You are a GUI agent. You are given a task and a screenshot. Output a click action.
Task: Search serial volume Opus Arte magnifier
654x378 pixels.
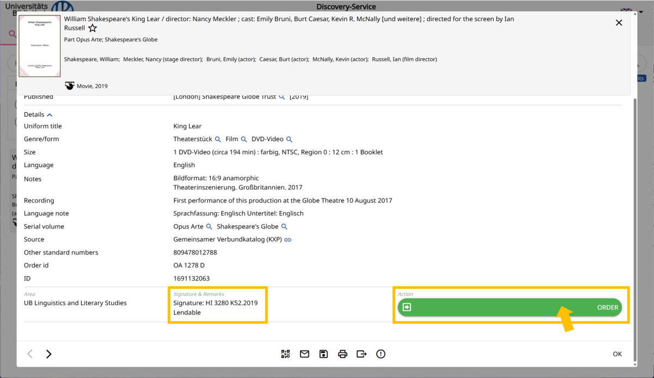tap(209, 227)
